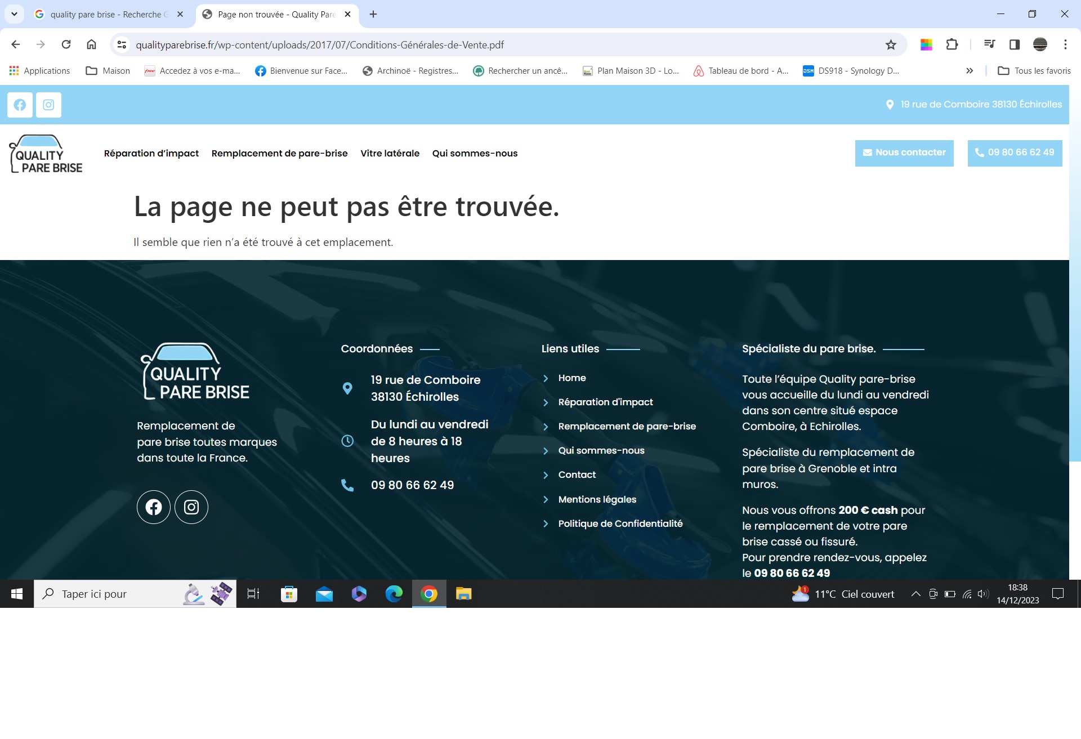Image resolution: width=1081 pixels, height=739 pixels.
Task: Open the footer's circular Facebook icon
Action: tap(154, 507)
